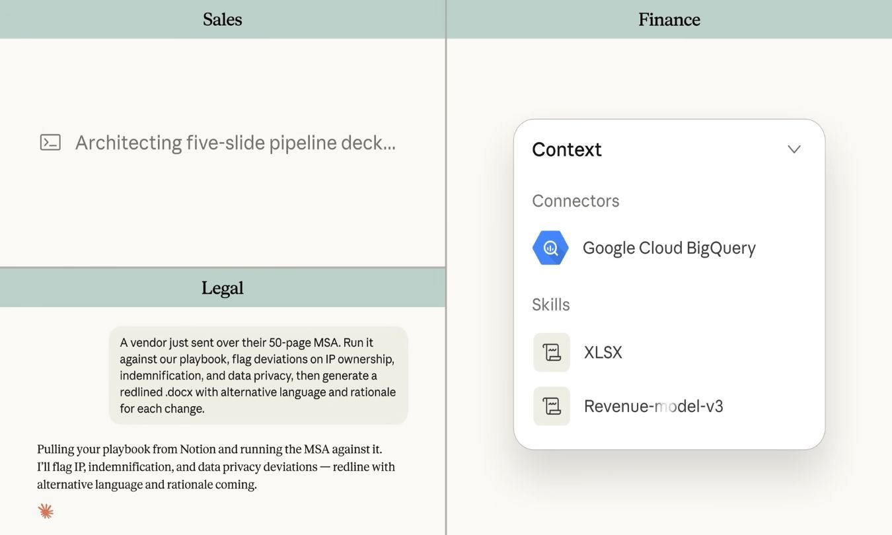Click the Skills section heading

click(x=550, y=304)
